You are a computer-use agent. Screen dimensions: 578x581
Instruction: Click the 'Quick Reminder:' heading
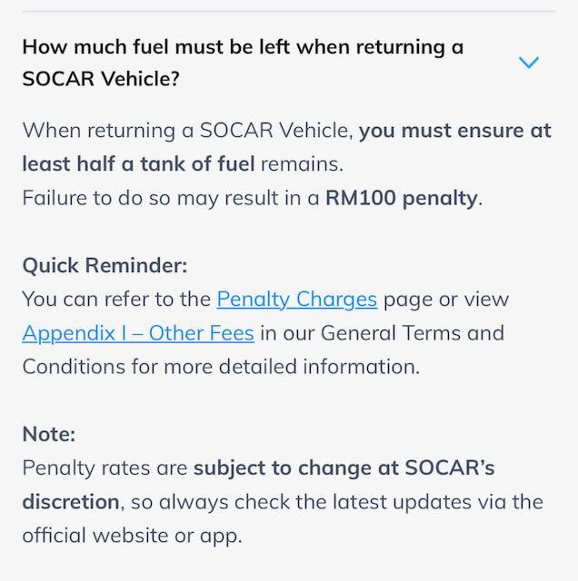pos(105,265)
